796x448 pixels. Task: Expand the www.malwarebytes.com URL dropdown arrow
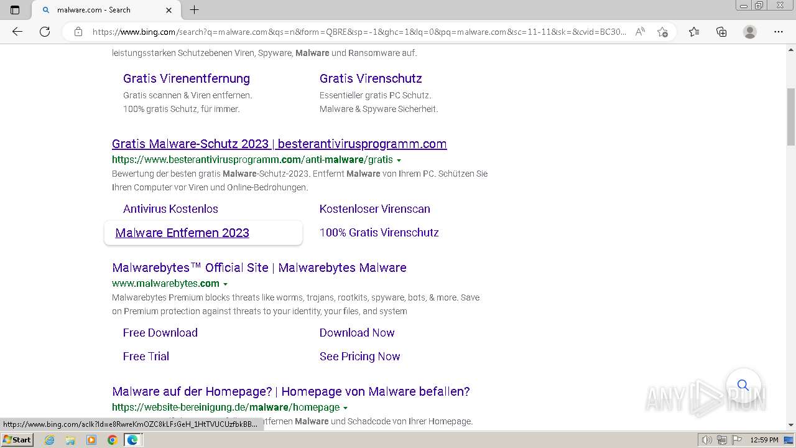pos(225,284)
